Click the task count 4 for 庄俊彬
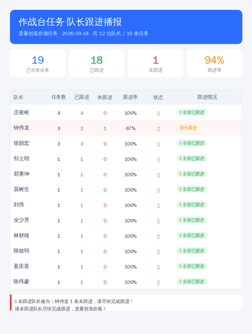Image resolution: width=252 pixels, height=334 pixels. [x=59, y=113]
